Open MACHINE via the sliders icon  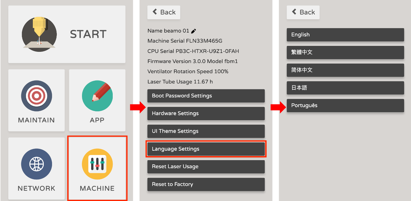click(x=97, y=164)
